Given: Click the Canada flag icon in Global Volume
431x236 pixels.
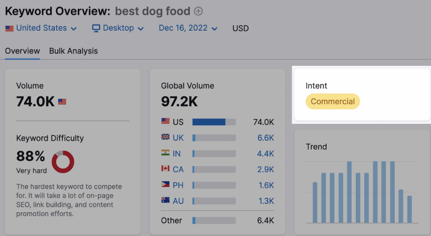Looking at the screenshot, I should click(165, 169).
